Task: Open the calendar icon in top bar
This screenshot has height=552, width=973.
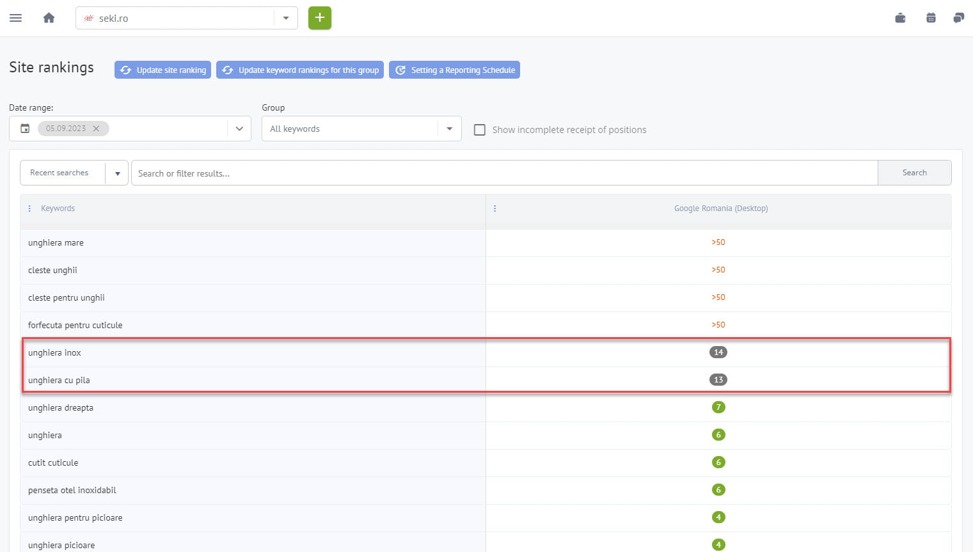Action: tap(931, 18)
